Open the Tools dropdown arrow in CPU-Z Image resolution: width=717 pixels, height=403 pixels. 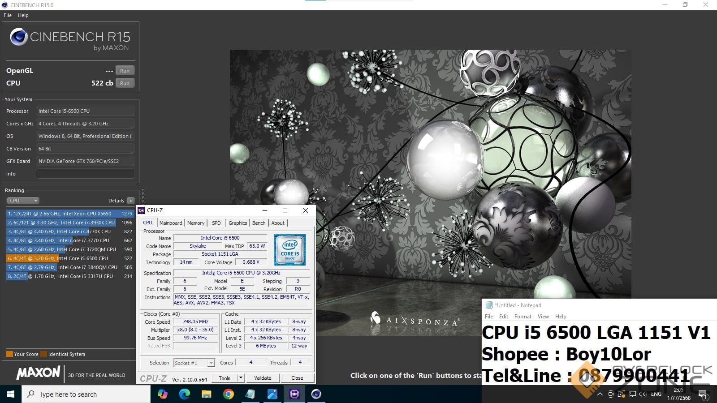(241, 378)
